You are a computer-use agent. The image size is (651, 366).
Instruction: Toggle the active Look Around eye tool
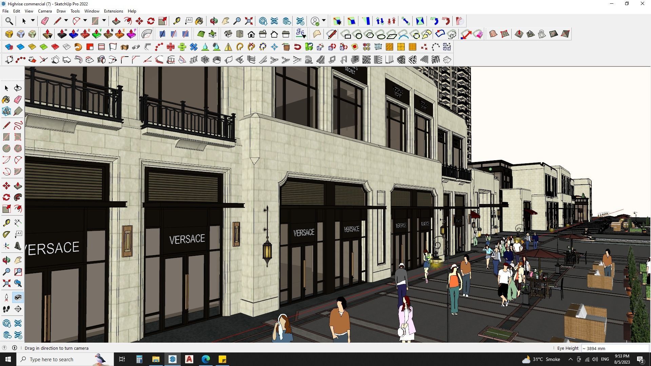tap(18, 298)
